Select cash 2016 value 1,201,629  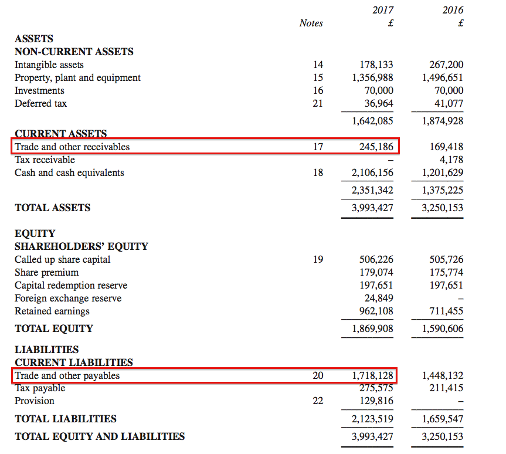click(443, 173)
